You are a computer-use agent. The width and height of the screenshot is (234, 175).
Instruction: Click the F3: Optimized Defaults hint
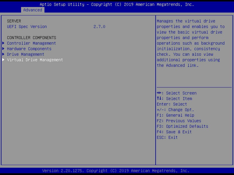pyautogui.click(x=182, y=126)
